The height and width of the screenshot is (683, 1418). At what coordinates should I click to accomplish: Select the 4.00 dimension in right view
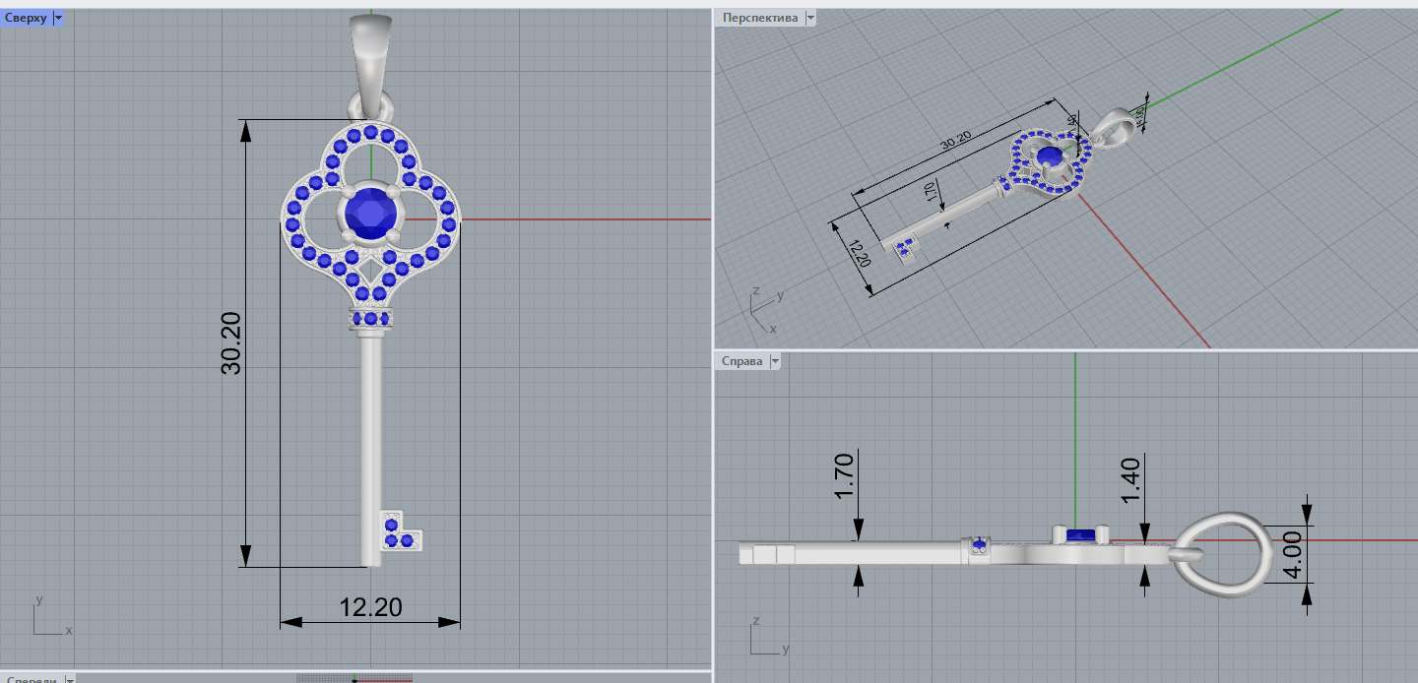click(1293, 554)
